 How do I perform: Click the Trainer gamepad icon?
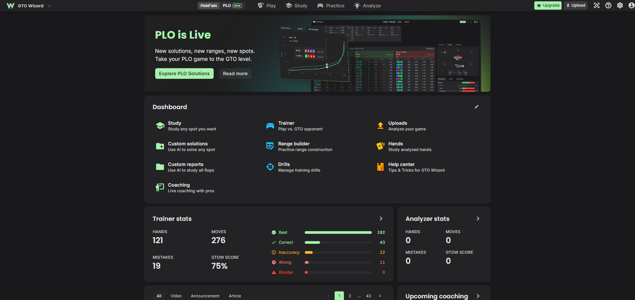point(270,126)
